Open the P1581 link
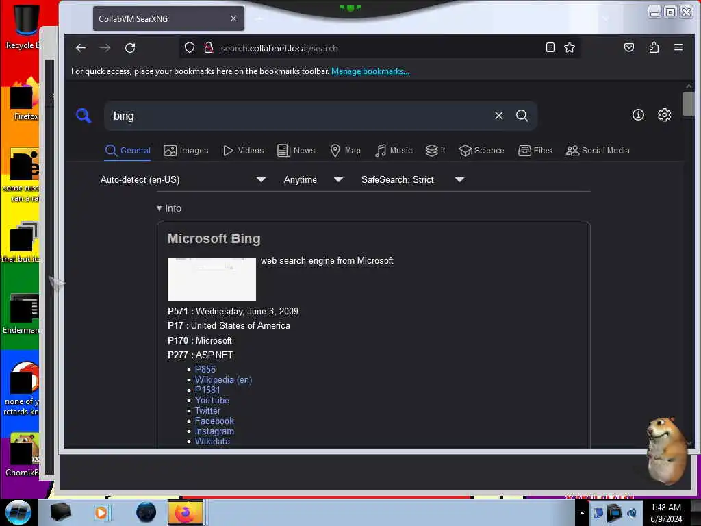 pos(207,390)
